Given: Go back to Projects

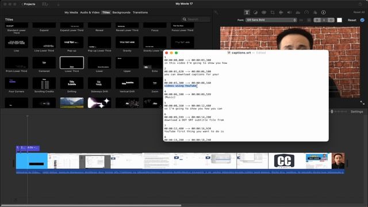Looking at the screenshot, I should pos(28,4).
